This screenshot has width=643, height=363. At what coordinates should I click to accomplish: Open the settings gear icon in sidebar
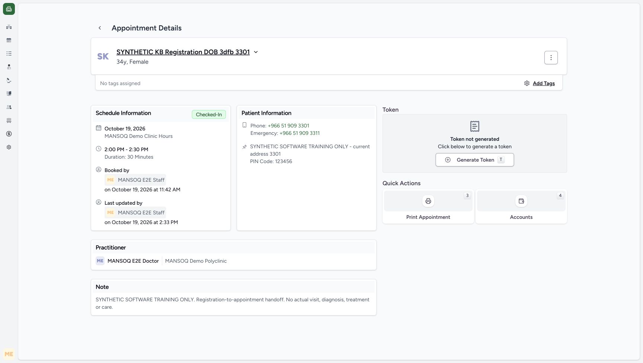(x=9, y=147)
